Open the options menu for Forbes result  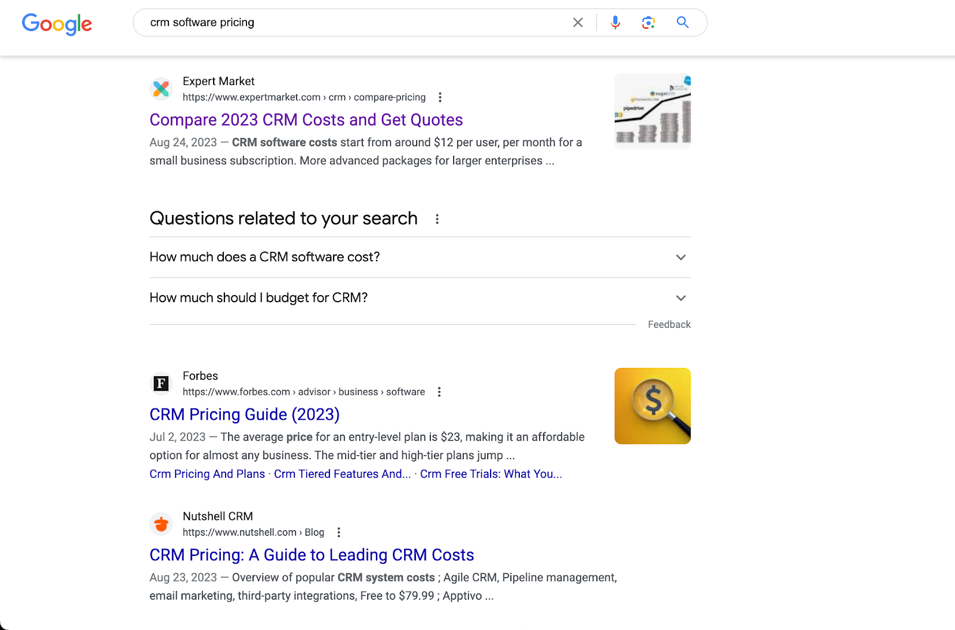(439, 392)
